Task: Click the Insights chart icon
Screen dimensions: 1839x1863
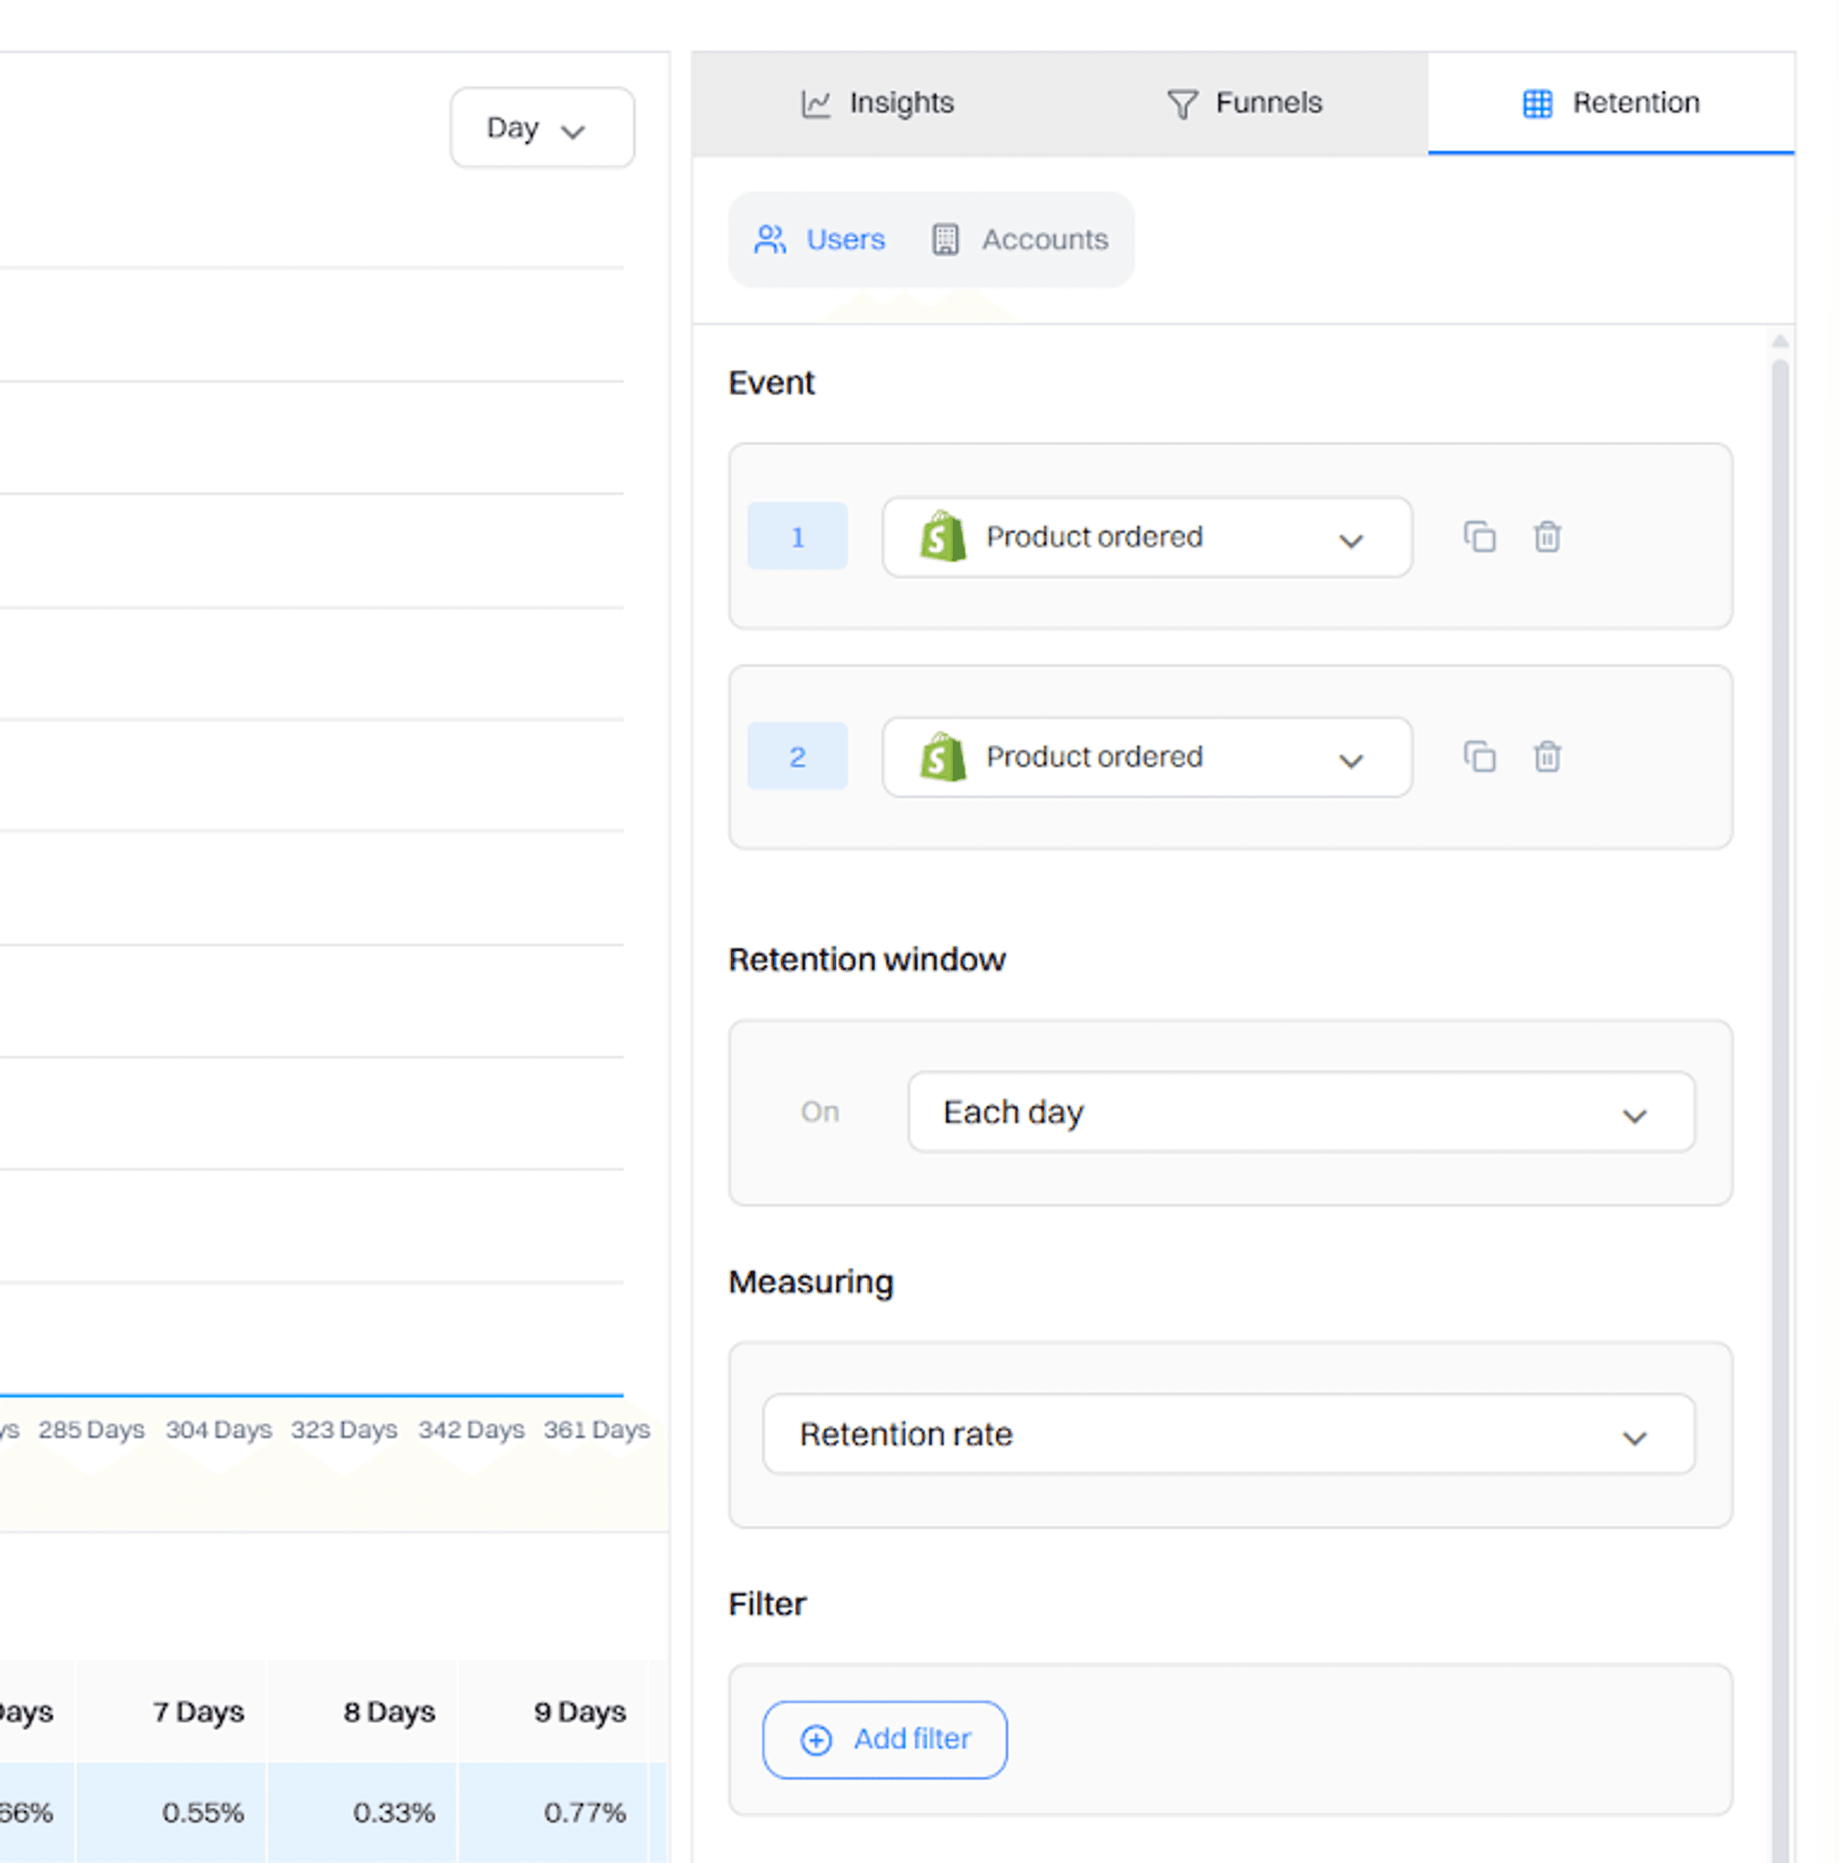Action: coord(816,103)
